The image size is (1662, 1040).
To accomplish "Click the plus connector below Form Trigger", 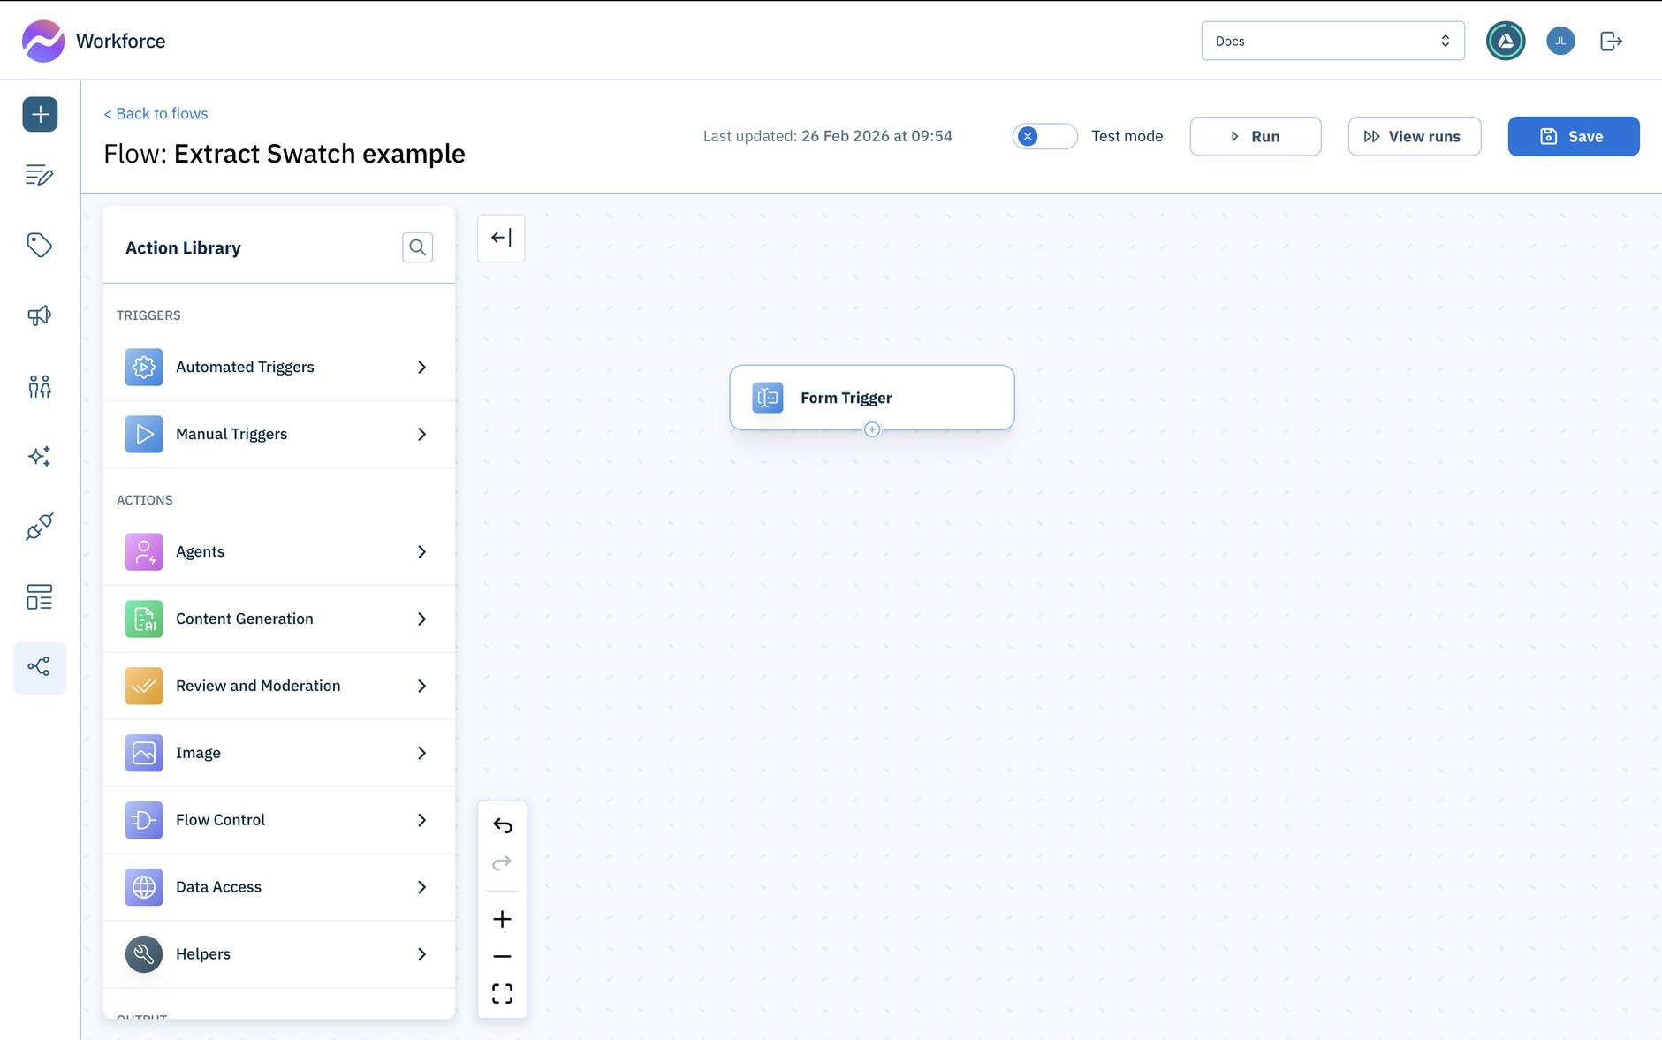I will pos(871,429).
